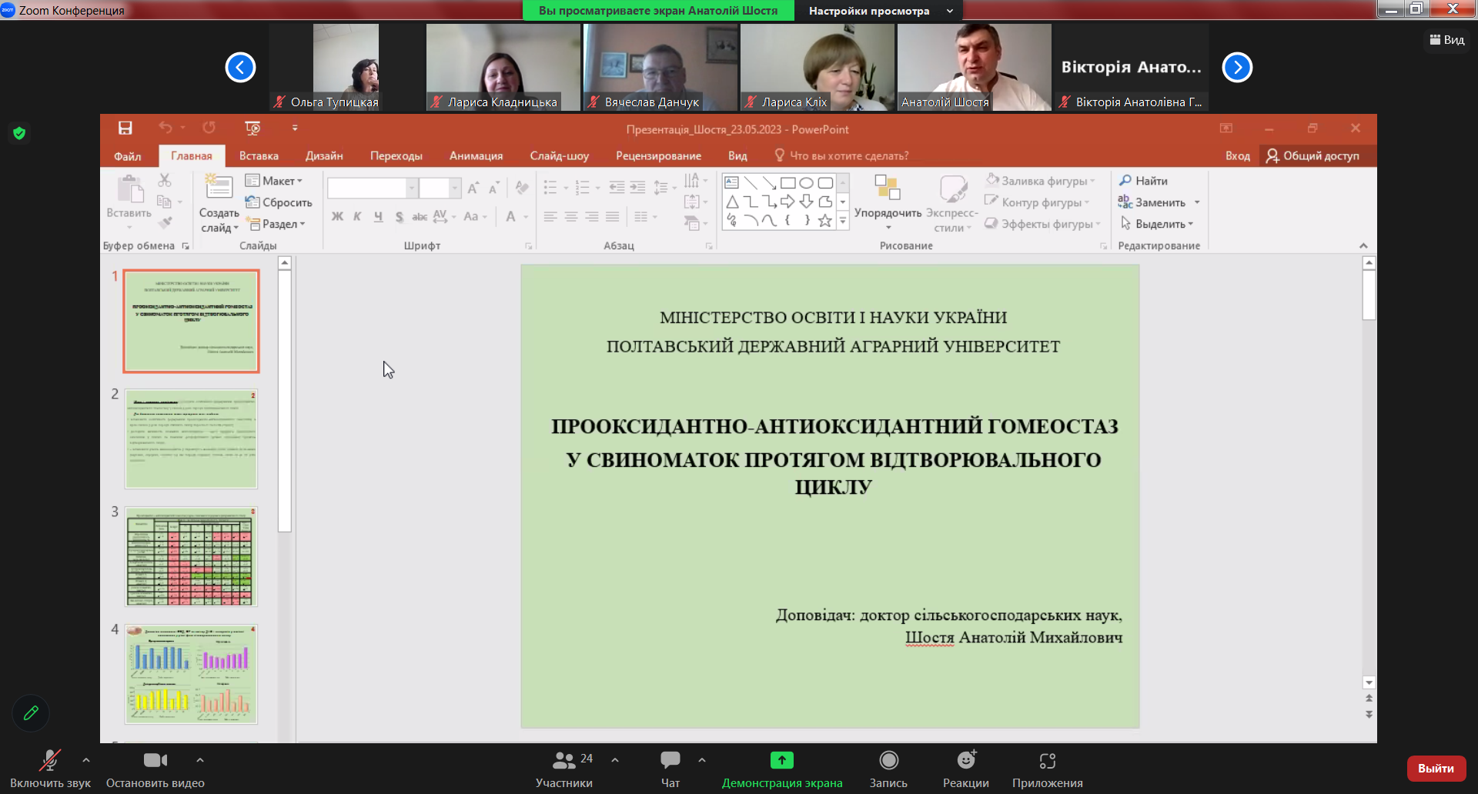
Task: Switch to the Переходы tab
Action: 396,155
